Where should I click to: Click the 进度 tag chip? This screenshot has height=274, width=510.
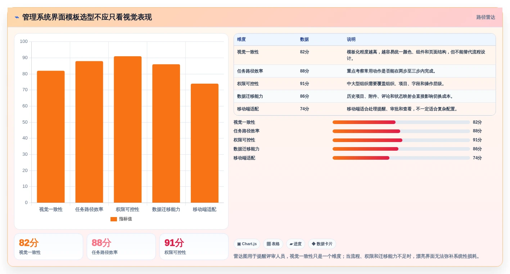pos(295,244)
